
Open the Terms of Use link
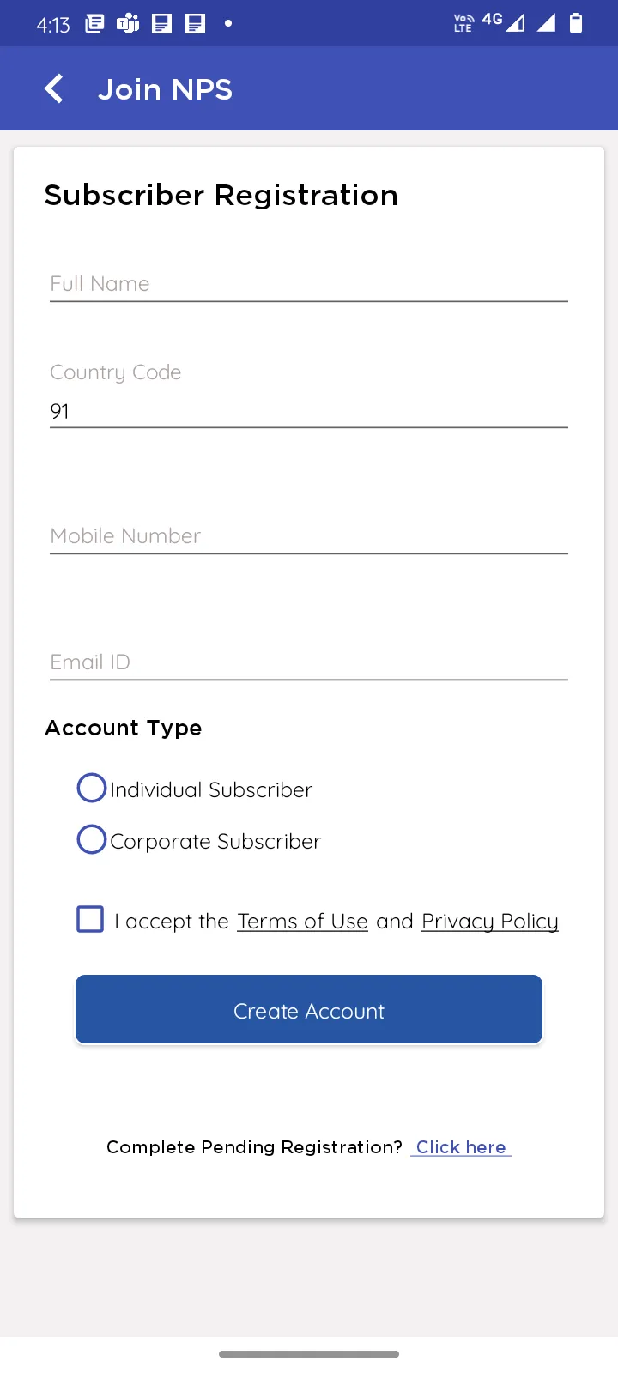tap(302, 922)
